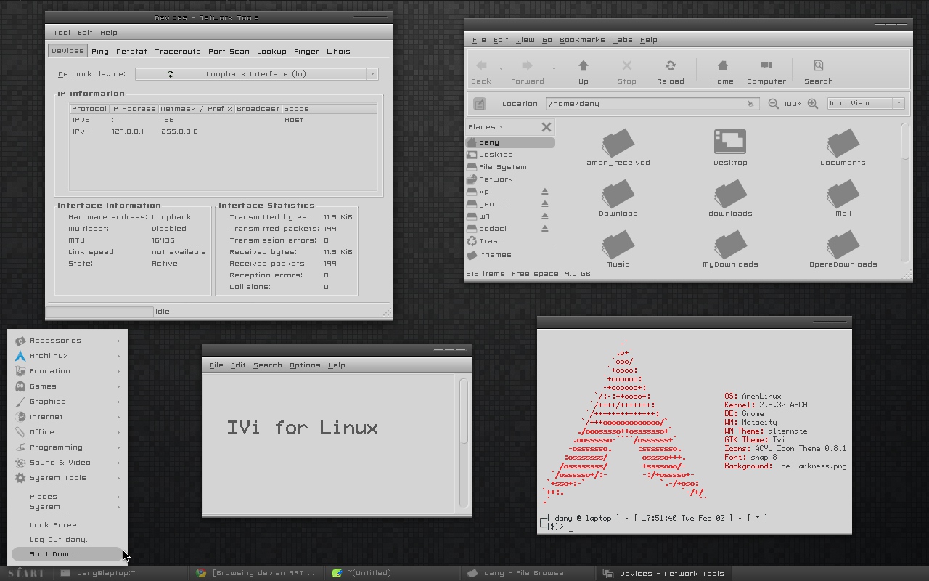Open Back history dropdown arrow
Viewport: 929px width, 581px height.
tap(501, 68)
